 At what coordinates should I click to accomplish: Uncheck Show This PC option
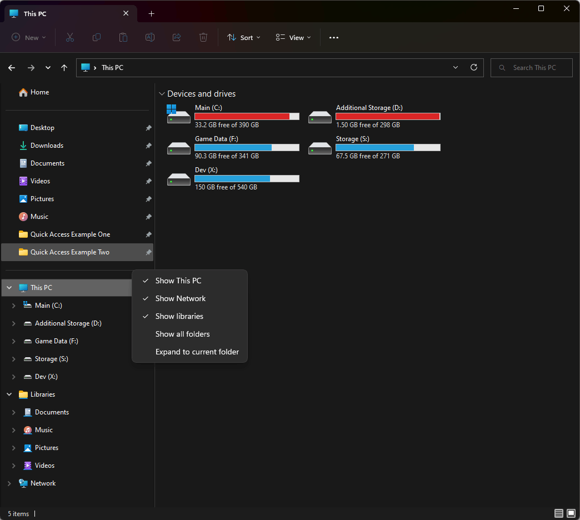pos(189,281)
